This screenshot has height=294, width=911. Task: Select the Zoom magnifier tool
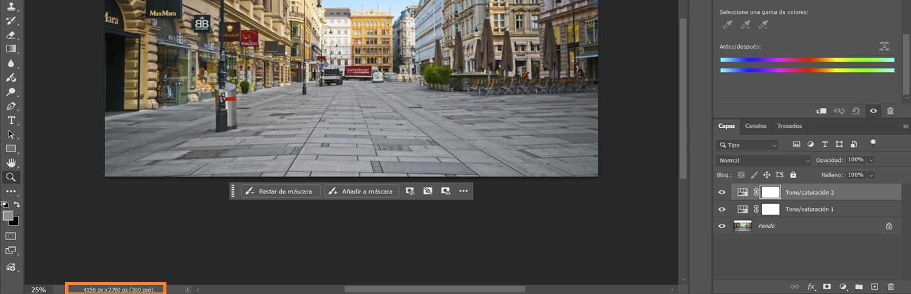11,178
